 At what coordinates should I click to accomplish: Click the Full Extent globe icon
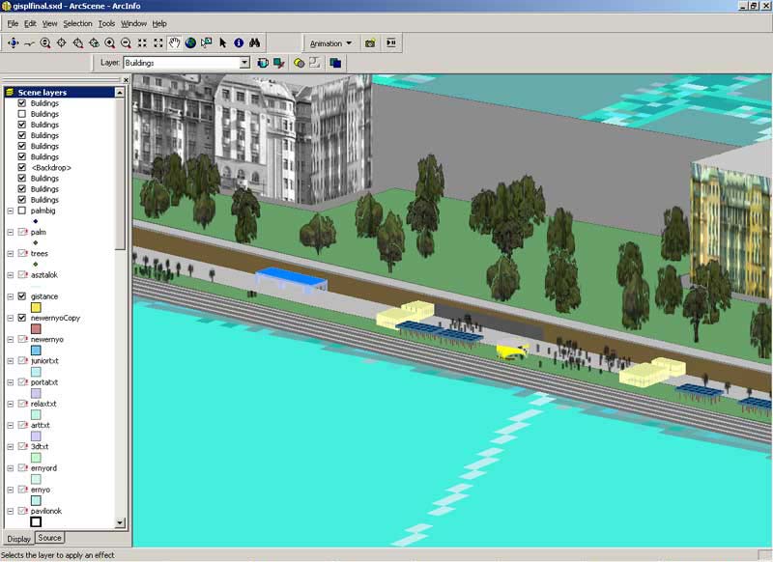pyautogui.click(x=190, y=43)
